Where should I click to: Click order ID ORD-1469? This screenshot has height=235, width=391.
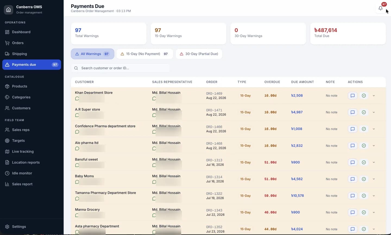pyautogui.click(x=214, y=93)
